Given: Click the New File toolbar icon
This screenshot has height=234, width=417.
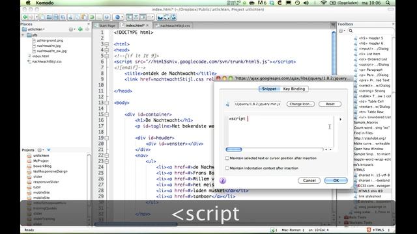Looking at the screenshot, I should tap(42, 18).
